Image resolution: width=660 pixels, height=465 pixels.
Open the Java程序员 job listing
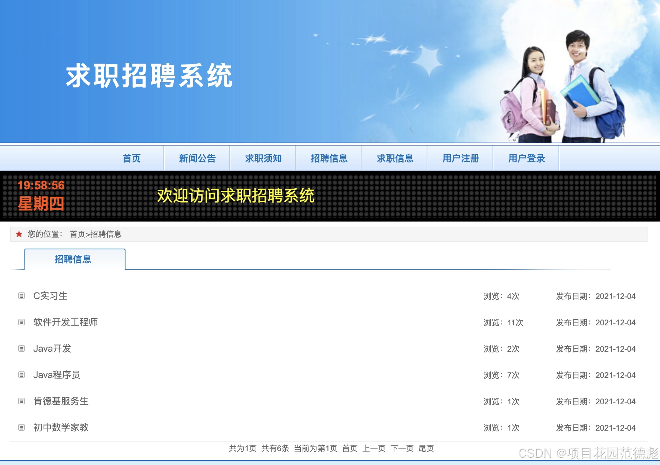tap(56, 375)
